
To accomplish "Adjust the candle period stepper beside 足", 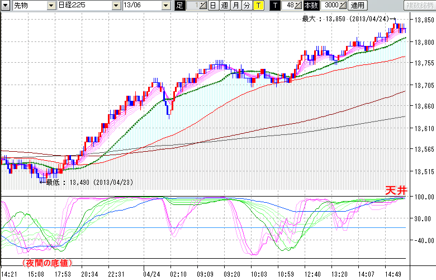I will pos(203,5).
